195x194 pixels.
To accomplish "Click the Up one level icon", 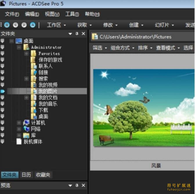I will 33,25.
